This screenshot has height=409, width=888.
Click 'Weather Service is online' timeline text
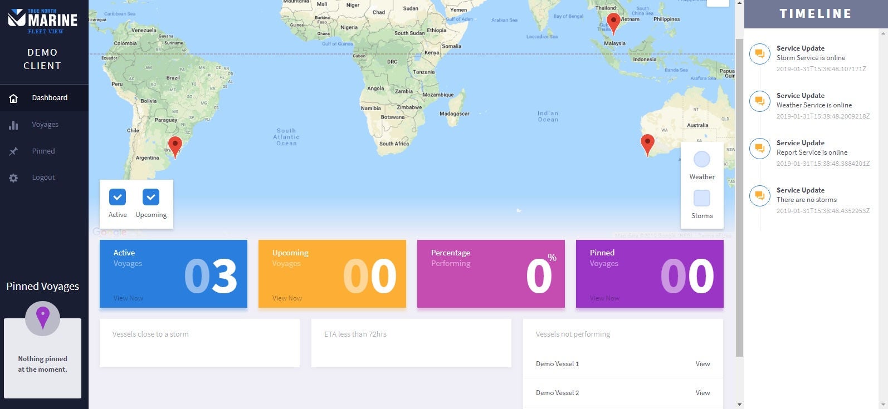[x=814, y=105]
